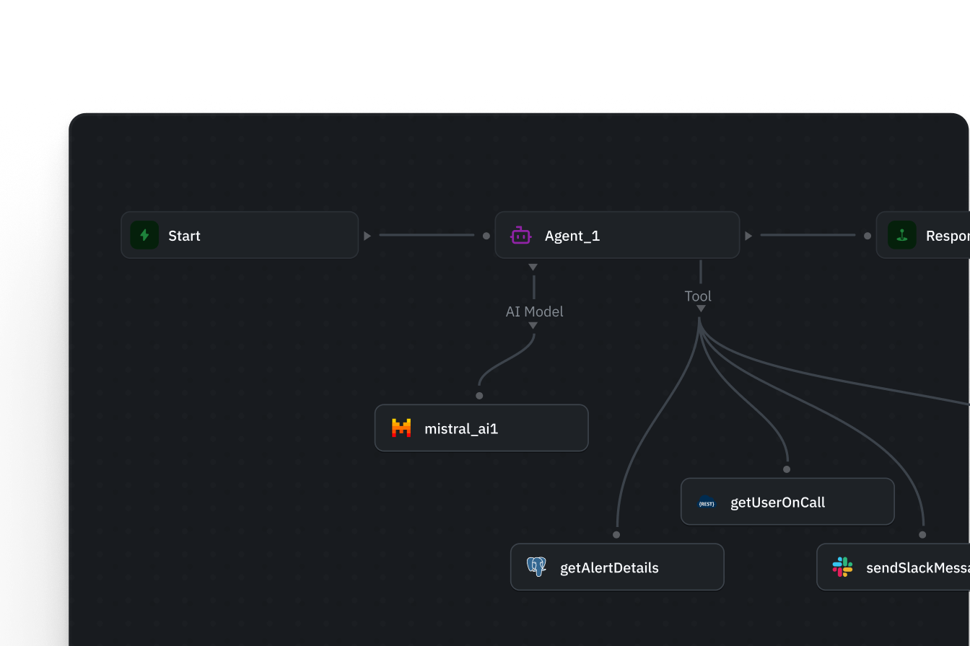Viewport: 970px width, 646px height.
Task: Click the input dot left of Agent_1
Action: [x=486, y=236]
